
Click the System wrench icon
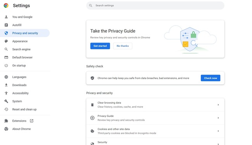click(6, 101)
